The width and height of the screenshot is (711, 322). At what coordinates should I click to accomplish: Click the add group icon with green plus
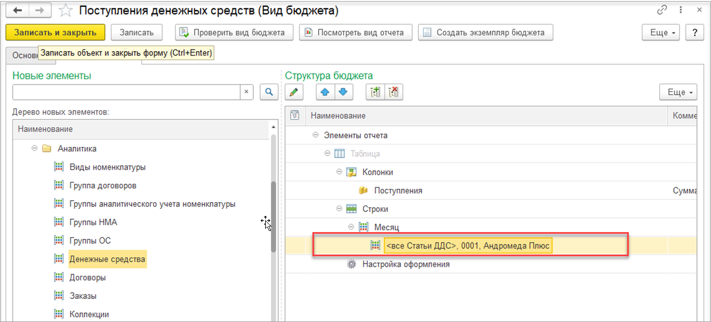click(375, 92)
